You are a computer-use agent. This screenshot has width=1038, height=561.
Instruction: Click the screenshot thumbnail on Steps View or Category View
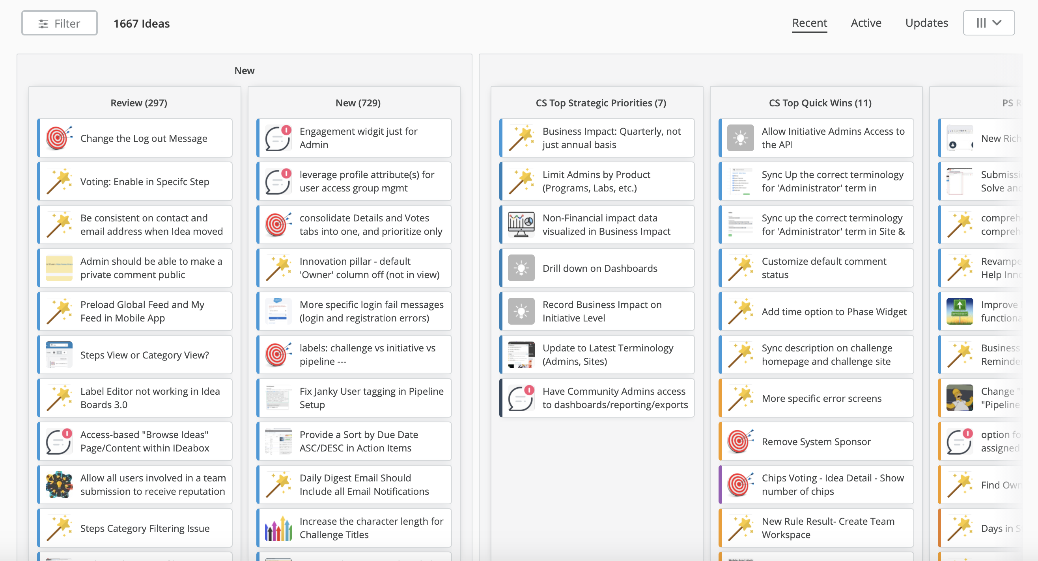[59, 355]
